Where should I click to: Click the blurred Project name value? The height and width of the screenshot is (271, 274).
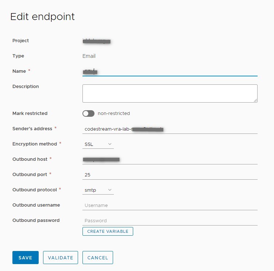[x=97, y=41]
